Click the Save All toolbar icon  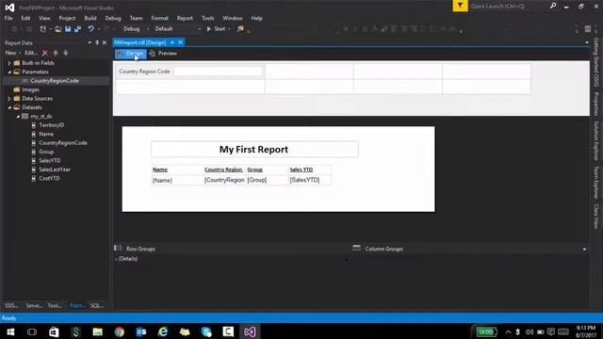[77, 29]
